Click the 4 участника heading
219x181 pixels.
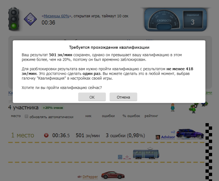pos(23,107)
